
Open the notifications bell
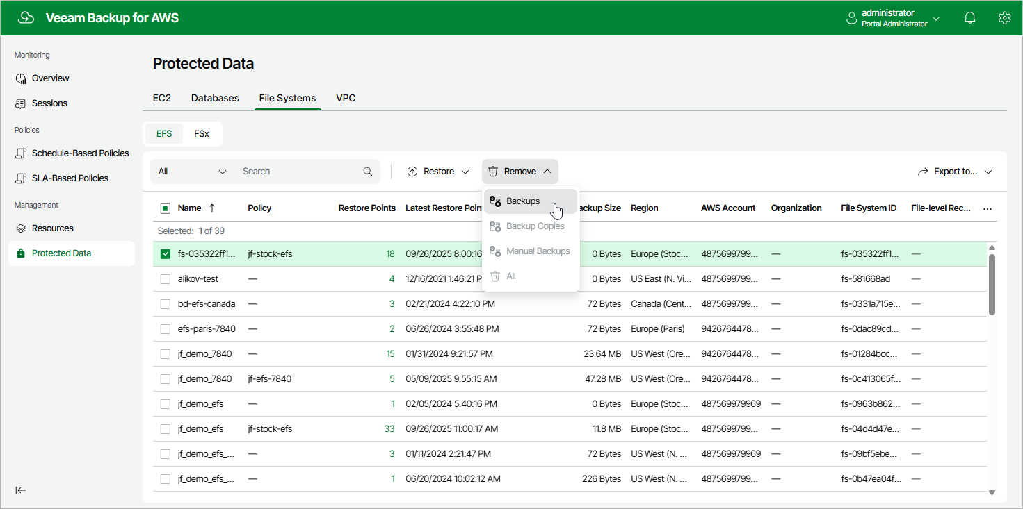tap(970, 18)
